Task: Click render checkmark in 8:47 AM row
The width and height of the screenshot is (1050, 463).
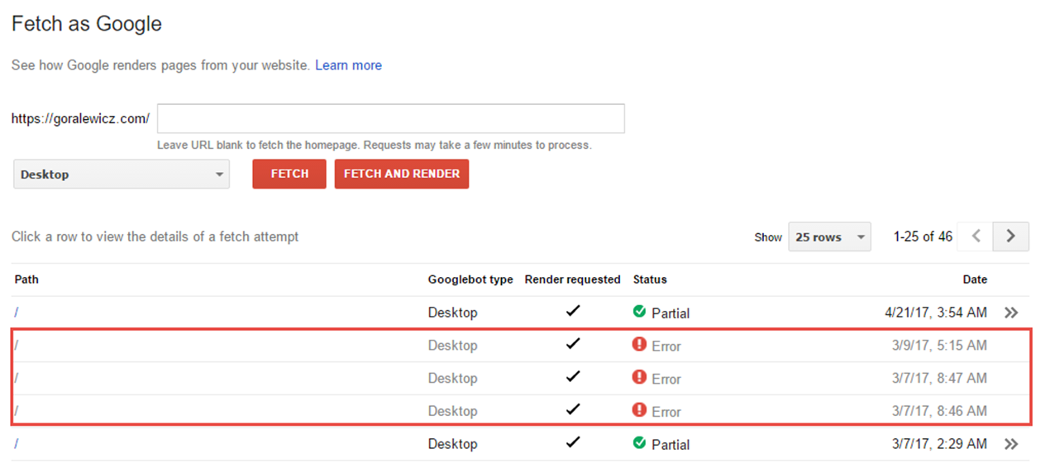Action: [x=573, y=377]
